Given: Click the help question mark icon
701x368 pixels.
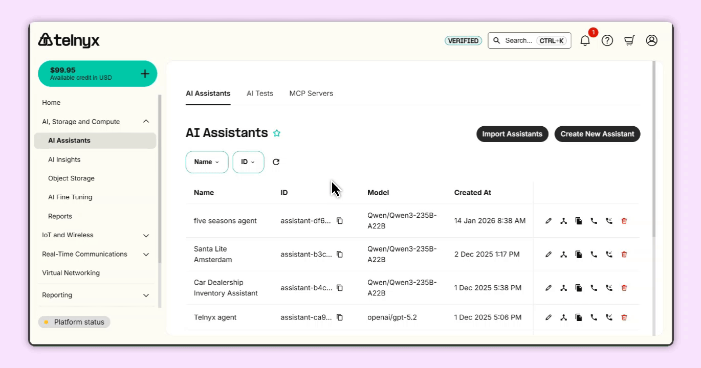Looking at the screenshot, I should pyautogui.click(x=607, y=41).
